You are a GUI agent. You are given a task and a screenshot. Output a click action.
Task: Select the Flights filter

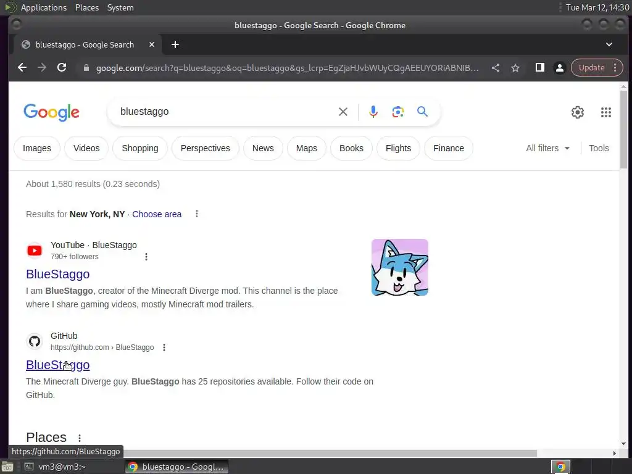coord(398,148)
